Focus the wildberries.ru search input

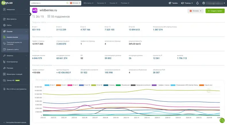(48, 3)
